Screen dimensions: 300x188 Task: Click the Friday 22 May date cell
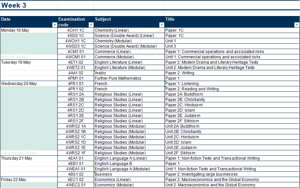tap(14, 180)
